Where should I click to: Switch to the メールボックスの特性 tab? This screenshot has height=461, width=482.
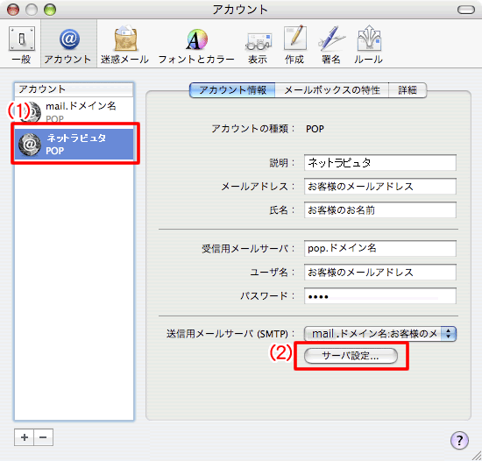pyautogui.click(x=332, y=90)
